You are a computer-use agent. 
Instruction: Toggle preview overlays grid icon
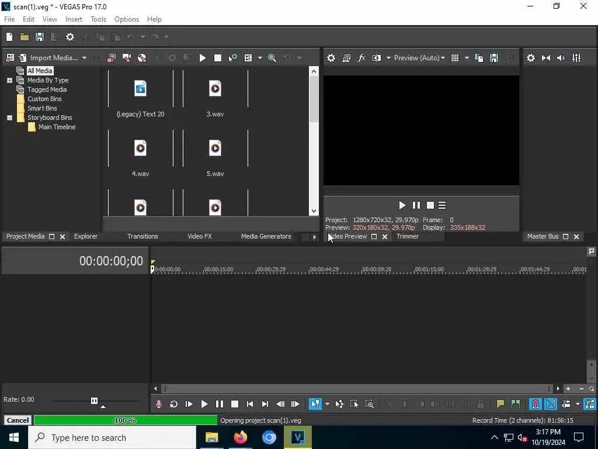(x=454, y=58)
